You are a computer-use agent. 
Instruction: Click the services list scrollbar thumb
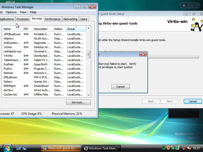pyautogui.click(x=88, y=54)
